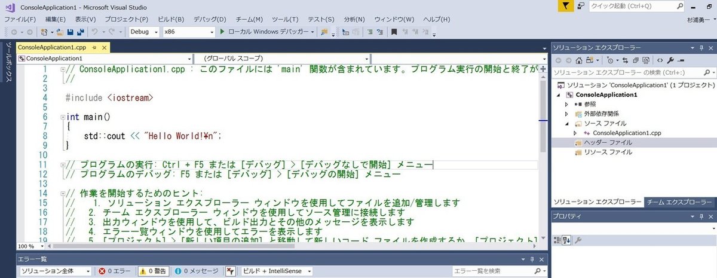
Task: Open the ツールボックス side tab
Action: click(x=8, y=62)
